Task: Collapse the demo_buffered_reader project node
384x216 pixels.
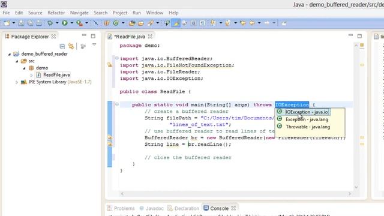Action: tap(10, 54)
